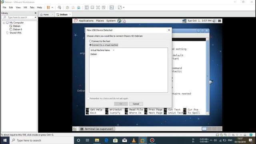This screenshot has height=144, width=256.
Task: Click the Send Ctrl+Alt+Del toolbar icon
Action: pos(59,8)
